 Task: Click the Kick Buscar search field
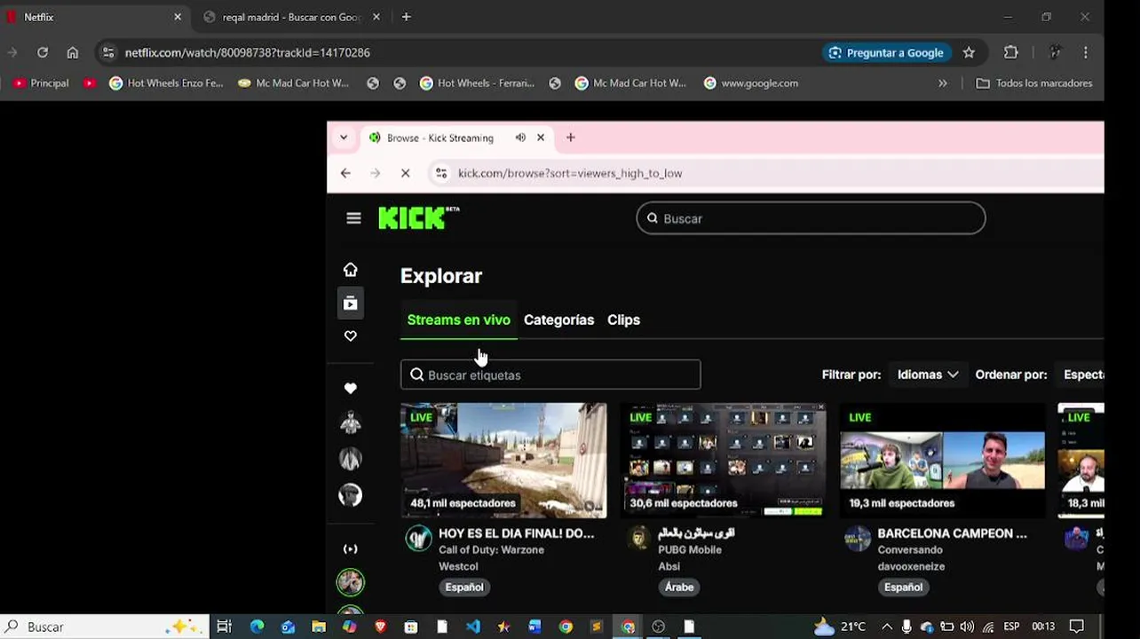[811, 218]
